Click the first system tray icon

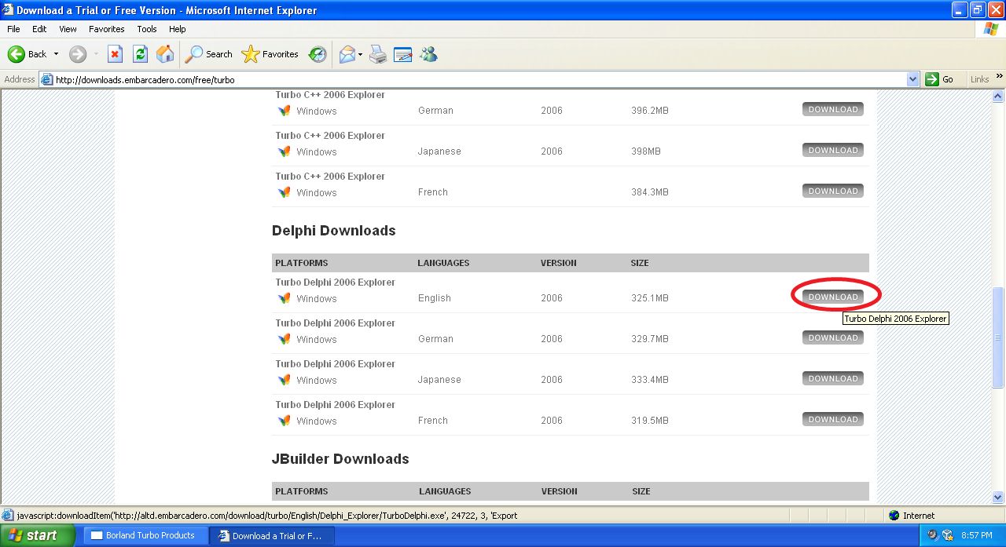tap(932, 535)
